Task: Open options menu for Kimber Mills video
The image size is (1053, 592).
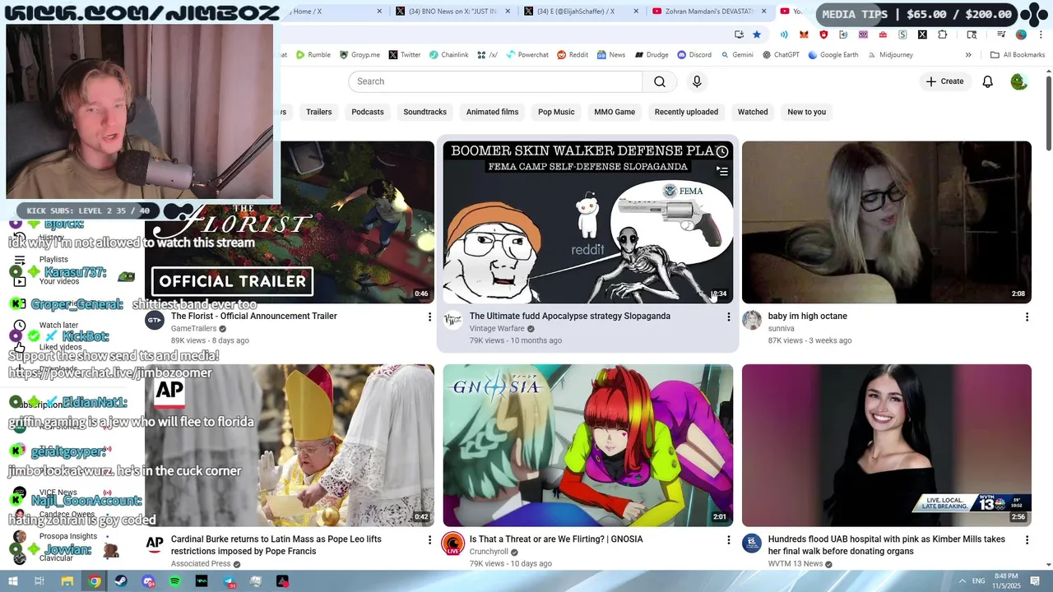Action: click(x=1026, y=539)
